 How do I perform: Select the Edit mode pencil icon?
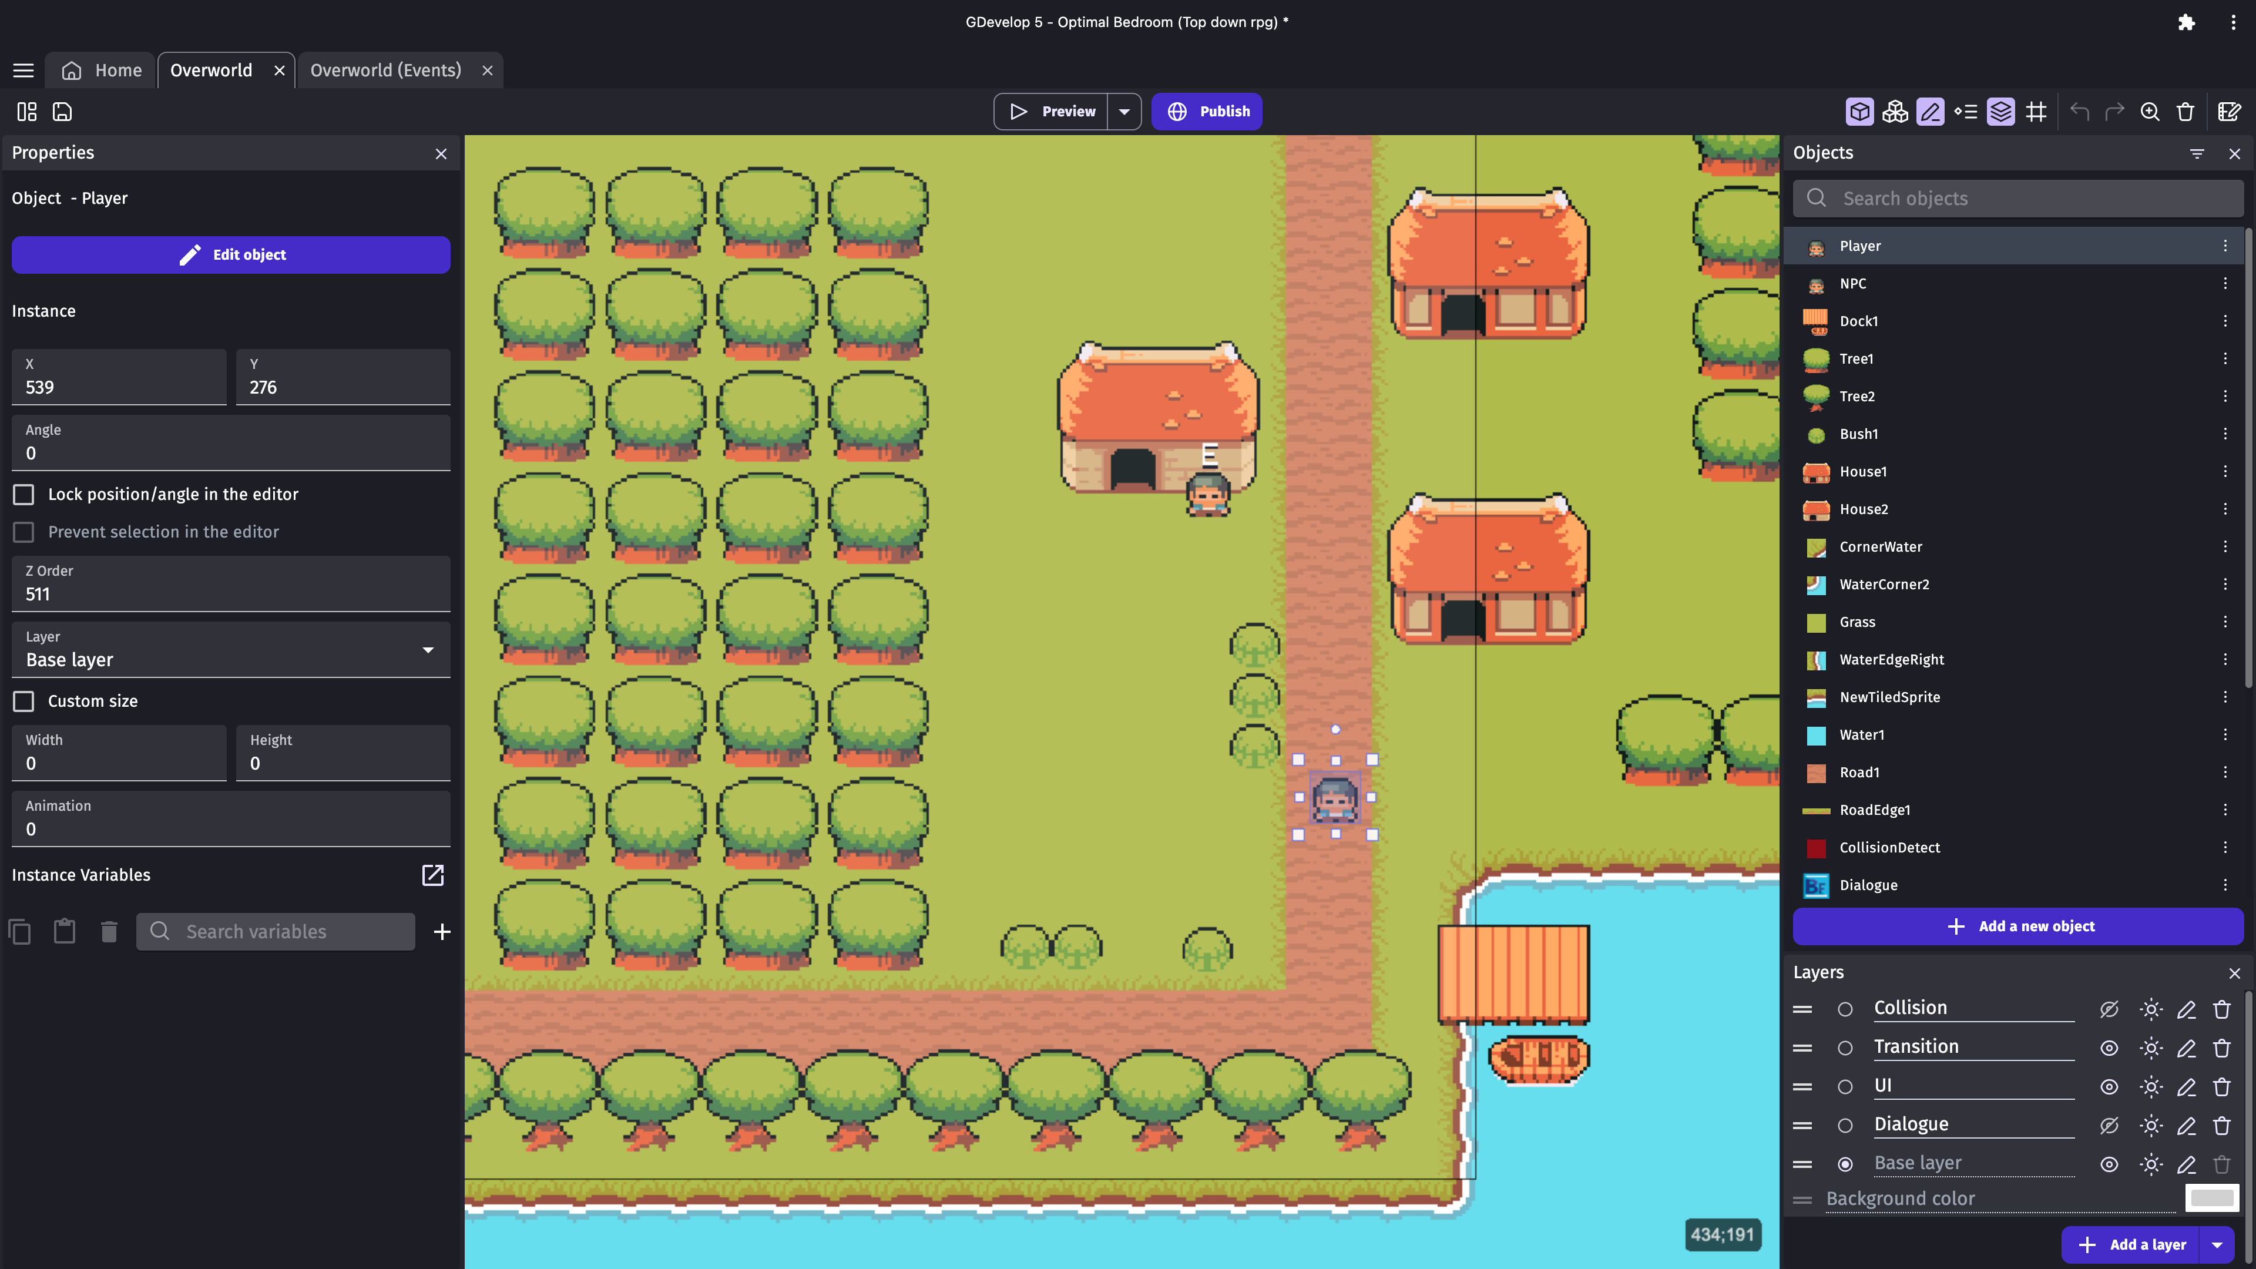pyautogui.click(x=1929, y=111)
